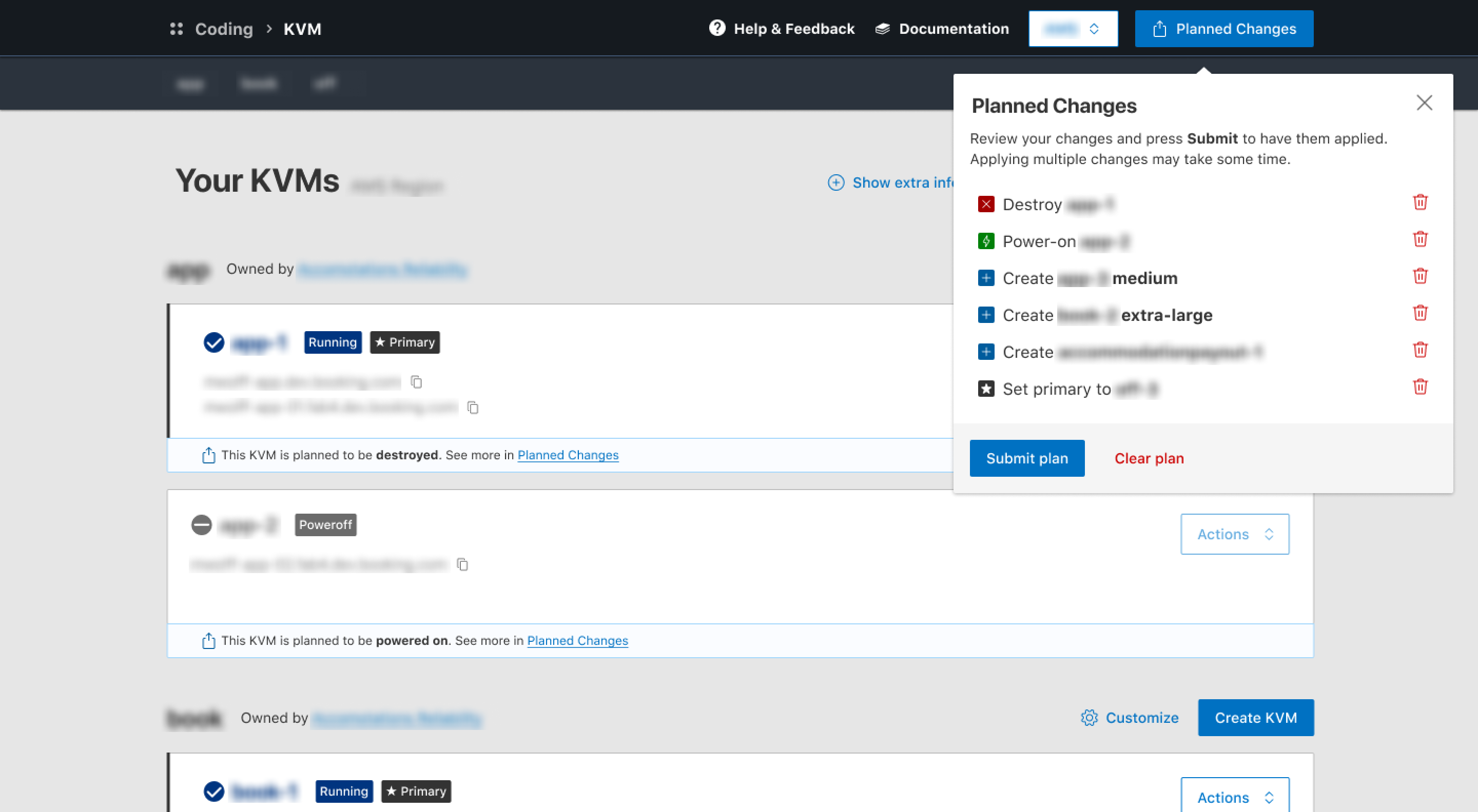Click the upload icon in the Planned Changes button
The height and width of the screenshot is (812, 1478).
point(1160,28)
